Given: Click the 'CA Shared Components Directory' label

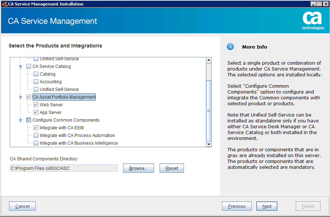Looking at the screenshot, I should coord(43,159).
